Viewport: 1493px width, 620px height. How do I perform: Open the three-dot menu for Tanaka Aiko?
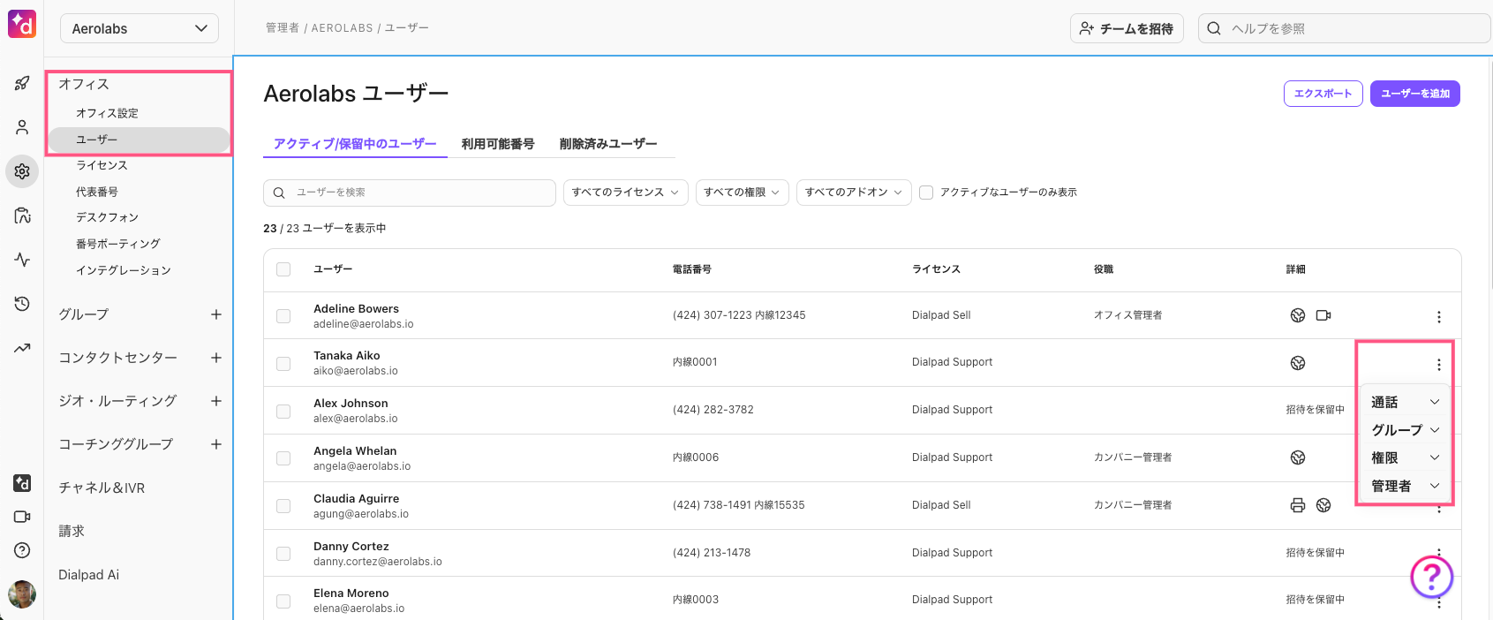pos(1438,365)
